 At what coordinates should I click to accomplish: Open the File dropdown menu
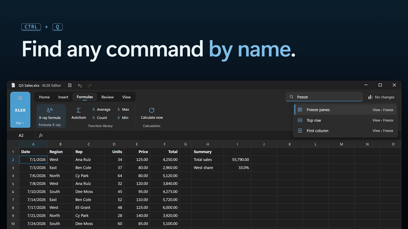tap(20, 123)
